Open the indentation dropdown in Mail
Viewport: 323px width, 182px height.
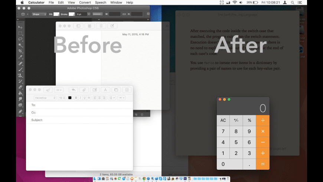121,98
